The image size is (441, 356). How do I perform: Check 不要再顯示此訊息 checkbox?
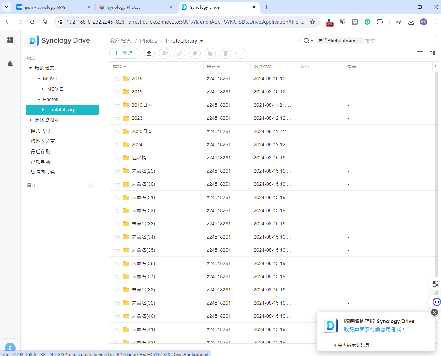[327, 345]
